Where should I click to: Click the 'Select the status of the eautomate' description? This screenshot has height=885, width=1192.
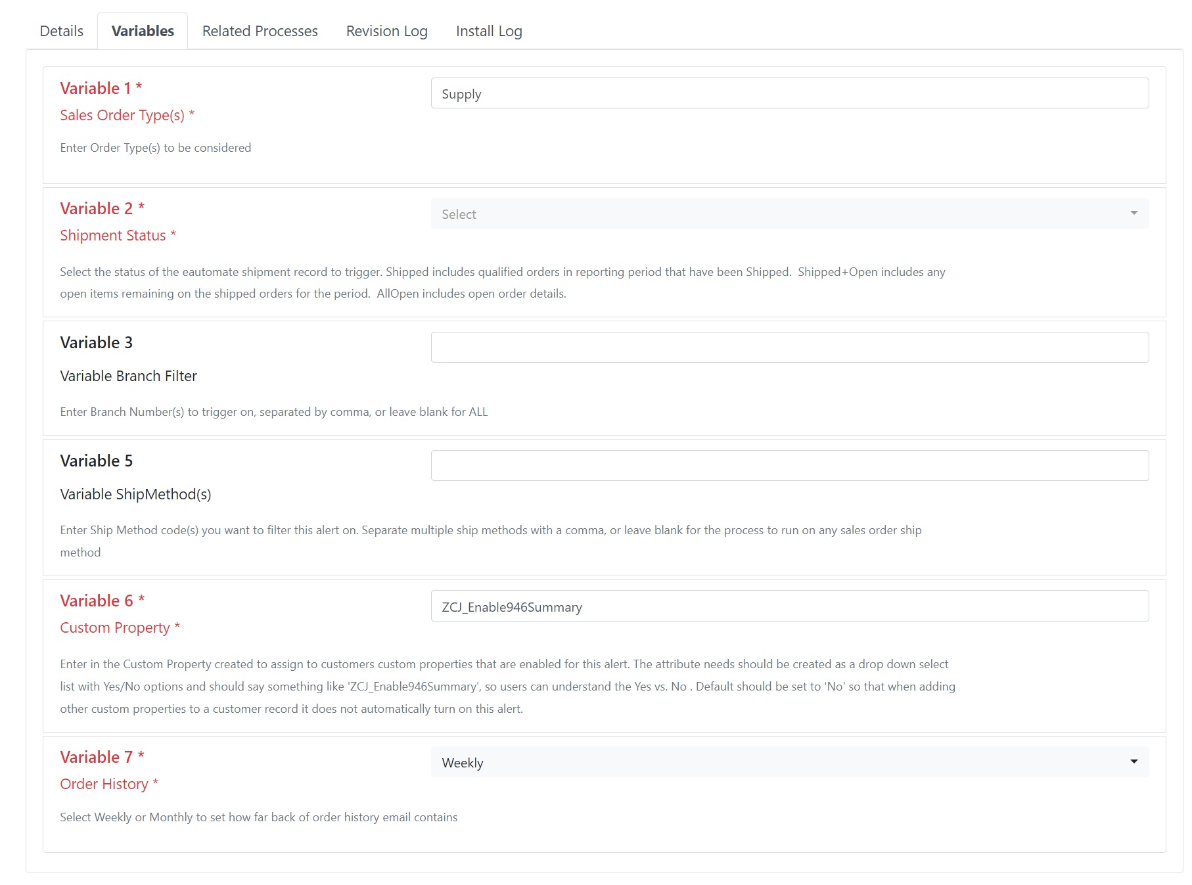click(503, 283)
